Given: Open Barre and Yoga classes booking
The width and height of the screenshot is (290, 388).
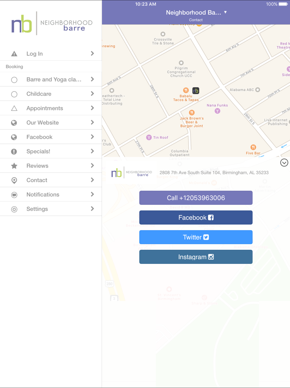Looking at the screenshot, I should 51,79.
